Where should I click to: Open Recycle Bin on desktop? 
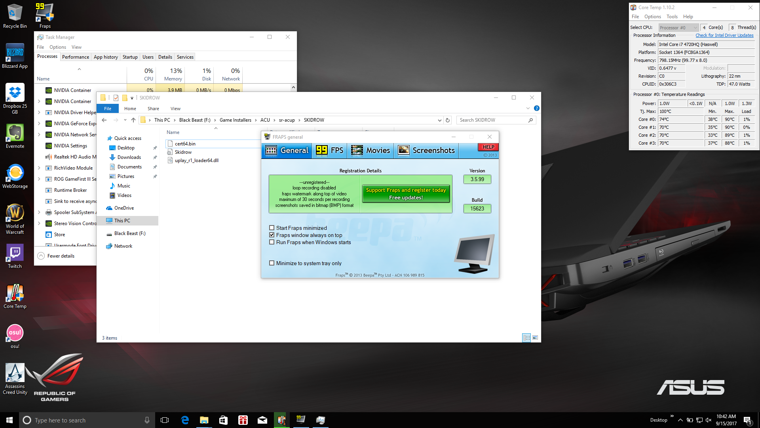tap(15, 16)
